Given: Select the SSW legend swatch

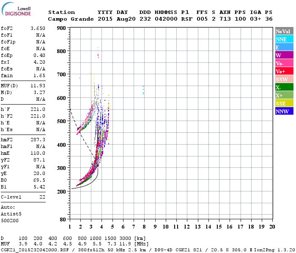Looking at the screenshot, I should coord(284,79).
